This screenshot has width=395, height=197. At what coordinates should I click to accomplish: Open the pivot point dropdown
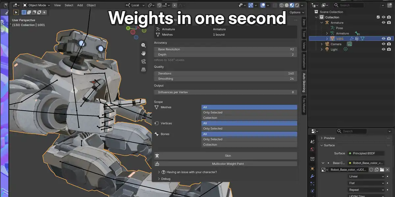pyautogui.click(x=151, y=5)
